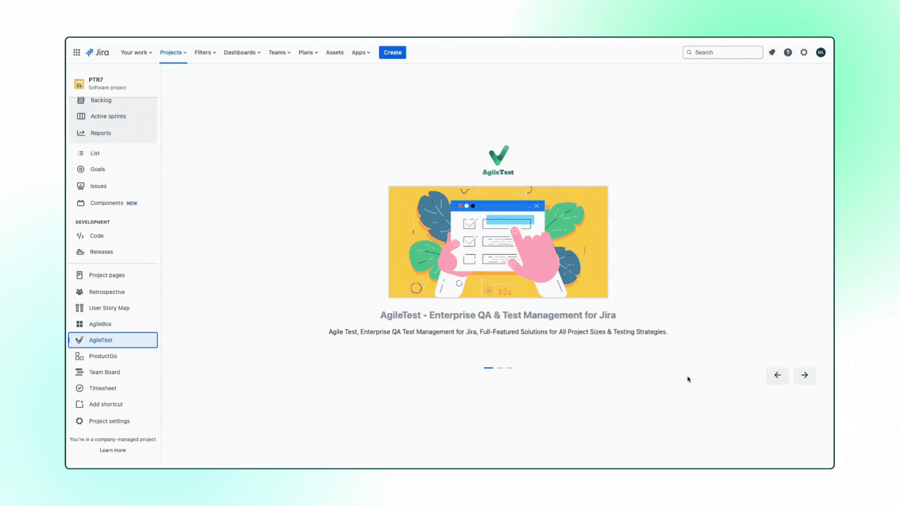Open the Components NEW section
This screenshot has height=506, width=900.
coord(113,203)
